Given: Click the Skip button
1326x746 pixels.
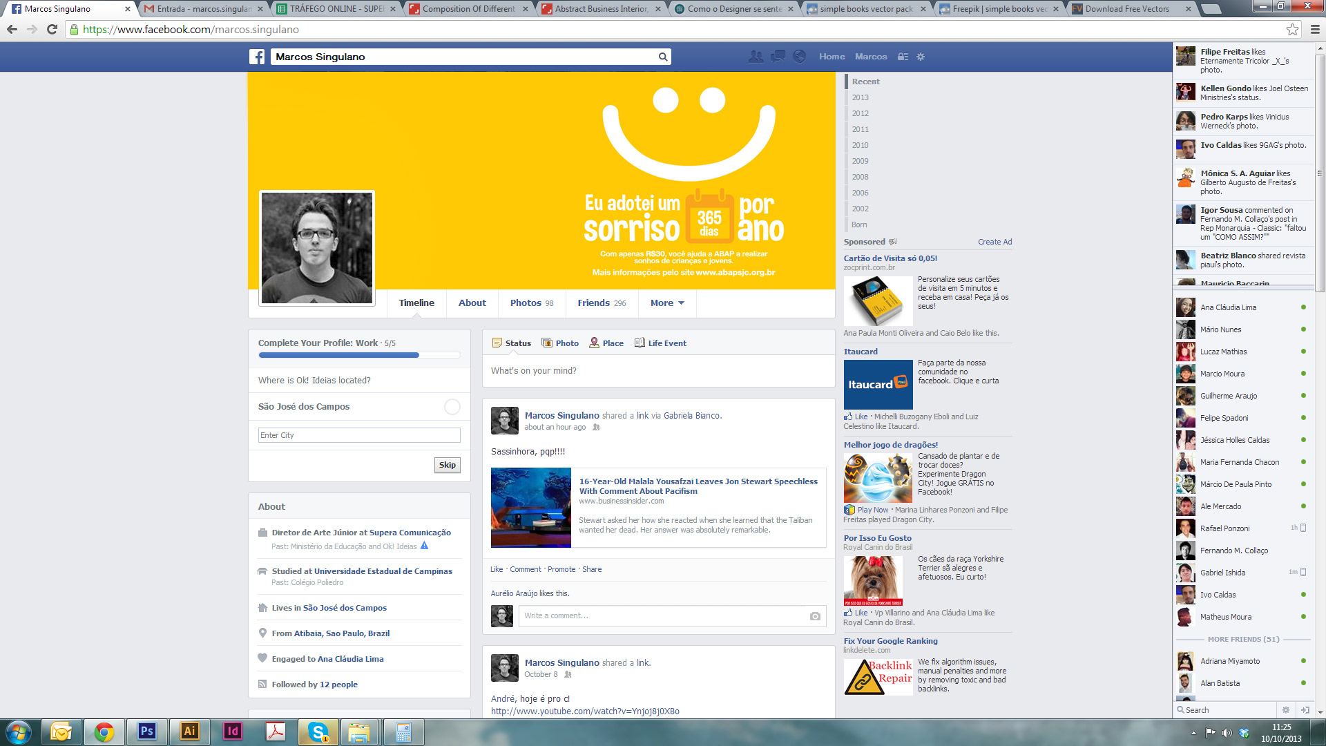Looking at the screenshot, I should pos(448,466).
